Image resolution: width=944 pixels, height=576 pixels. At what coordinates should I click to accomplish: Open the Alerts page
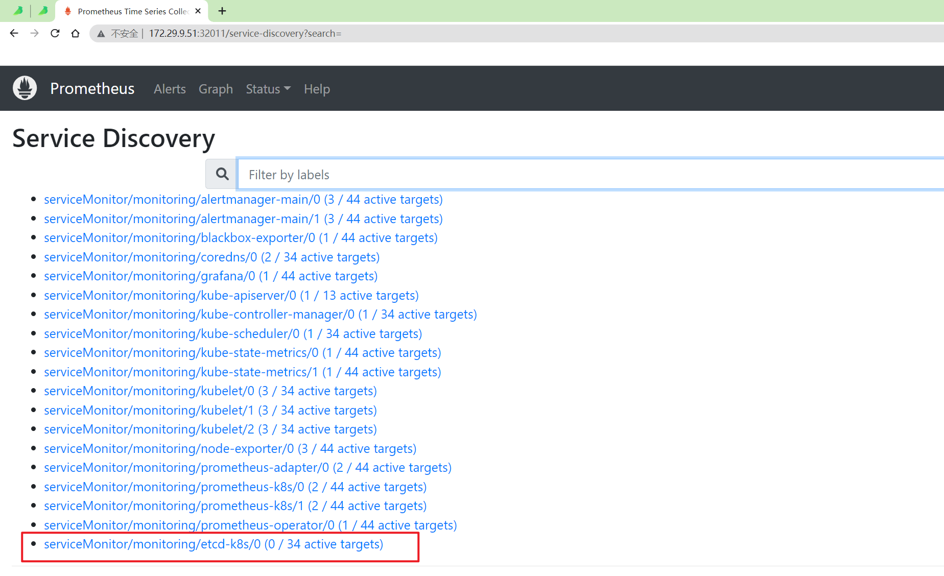coord(170,89)
